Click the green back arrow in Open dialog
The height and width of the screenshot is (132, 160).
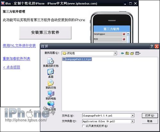[122, 53]
